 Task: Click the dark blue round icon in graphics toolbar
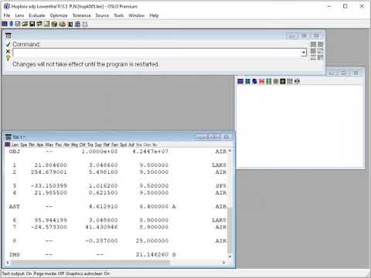click(254, 81)
